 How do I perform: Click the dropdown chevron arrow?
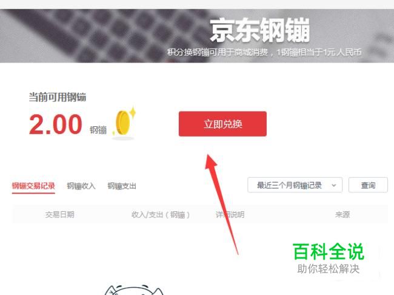(334, 186)
